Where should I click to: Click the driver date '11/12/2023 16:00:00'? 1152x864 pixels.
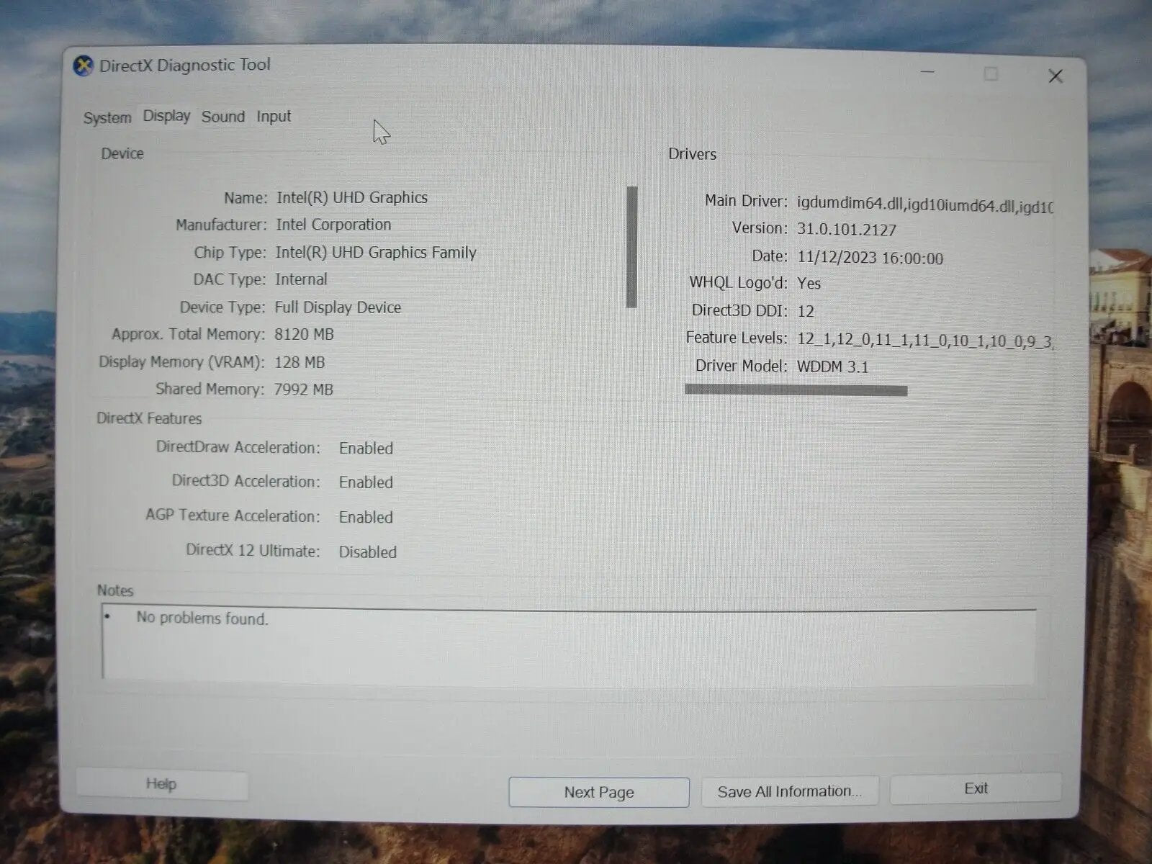[870, 258]
